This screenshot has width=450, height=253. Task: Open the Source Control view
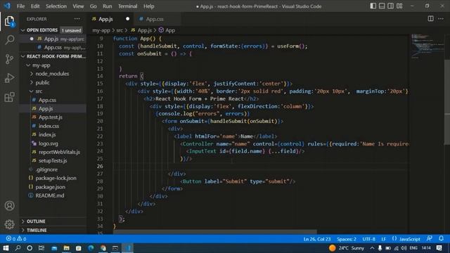[x=9, y=59]
